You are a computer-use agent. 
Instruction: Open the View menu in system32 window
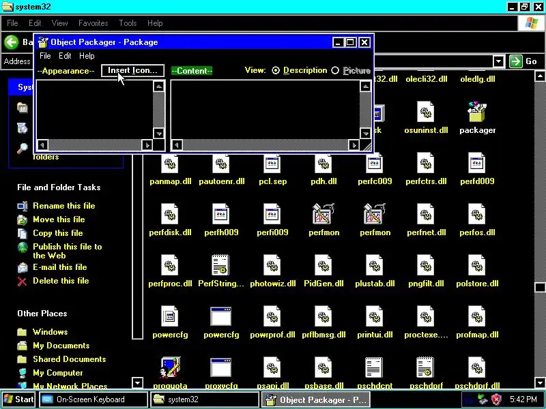click(x=59, y=23)
